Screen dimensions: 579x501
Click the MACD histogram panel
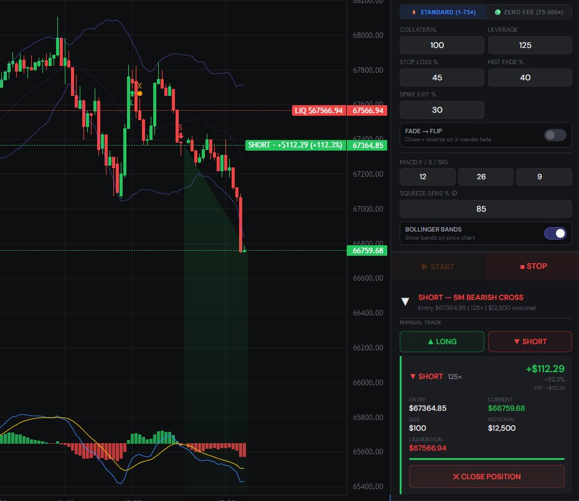(123, 447)
